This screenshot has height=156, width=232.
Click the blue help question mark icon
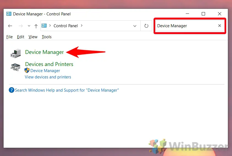pos(11,90)
